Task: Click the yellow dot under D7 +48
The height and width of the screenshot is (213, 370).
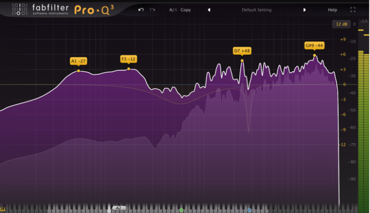Action: click(x=242, y=61)
